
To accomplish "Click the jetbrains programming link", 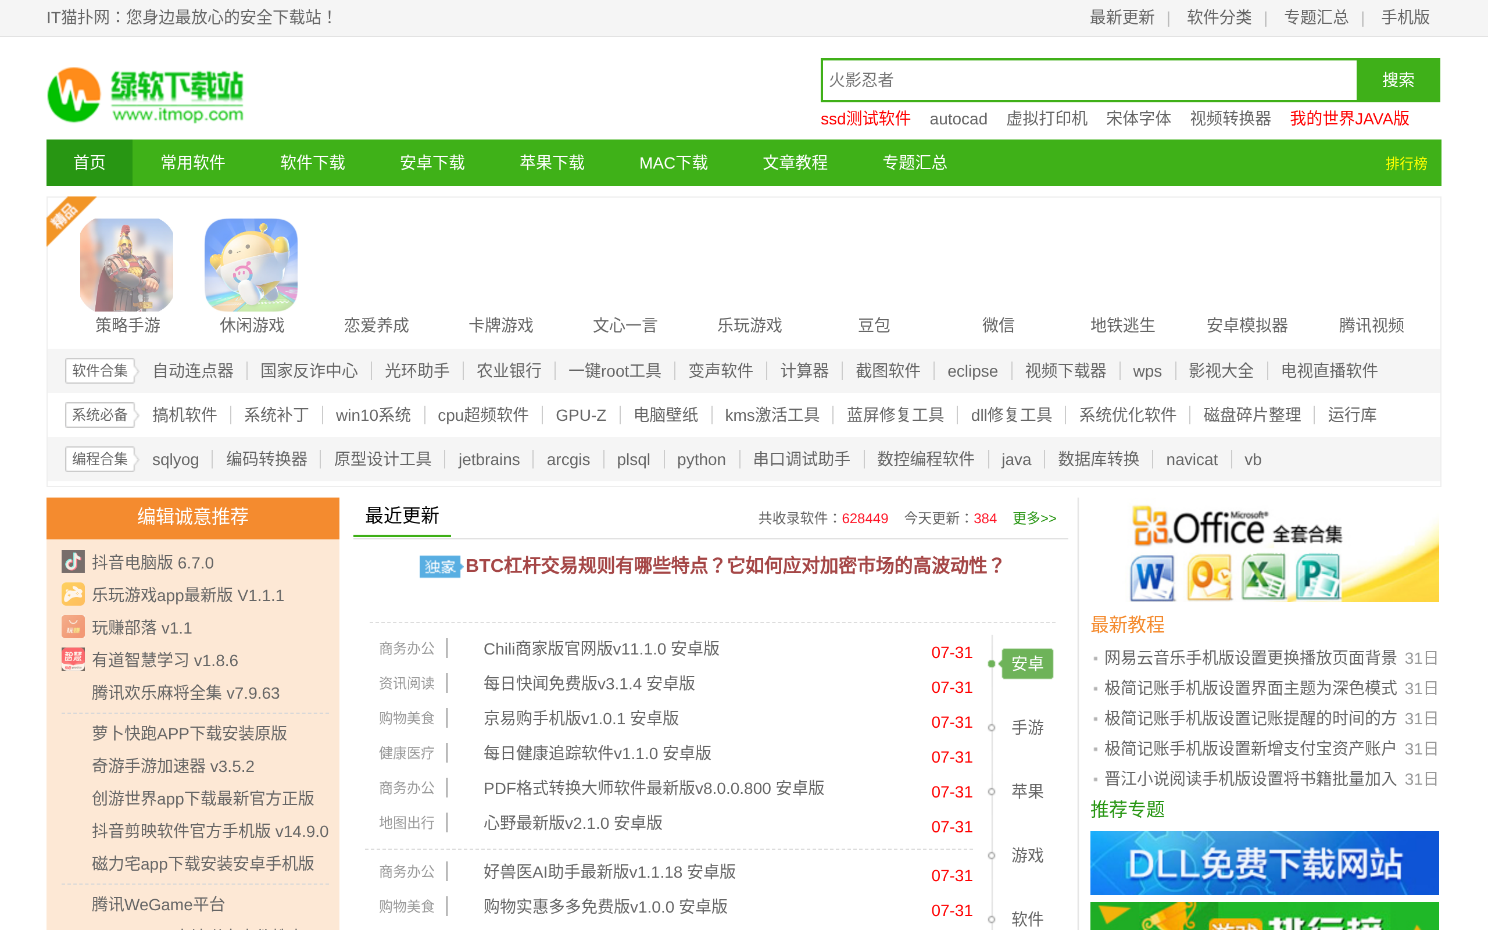I will coord(489,460).
